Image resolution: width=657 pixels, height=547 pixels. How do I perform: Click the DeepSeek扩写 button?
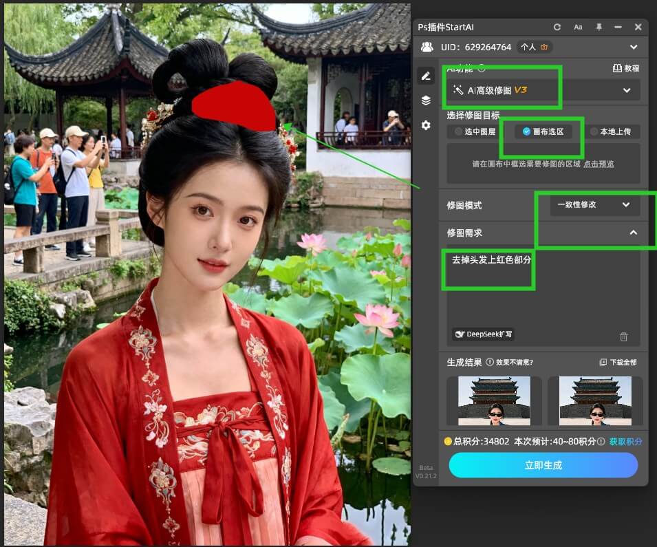click(484, 334)
